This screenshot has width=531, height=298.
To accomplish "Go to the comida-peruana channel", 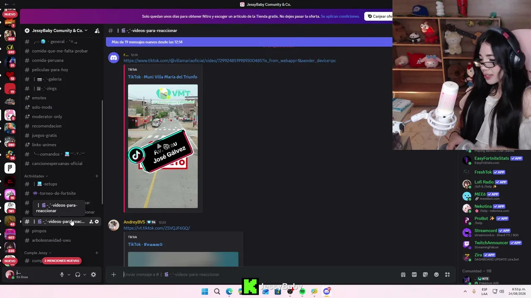I will [60, 60].
